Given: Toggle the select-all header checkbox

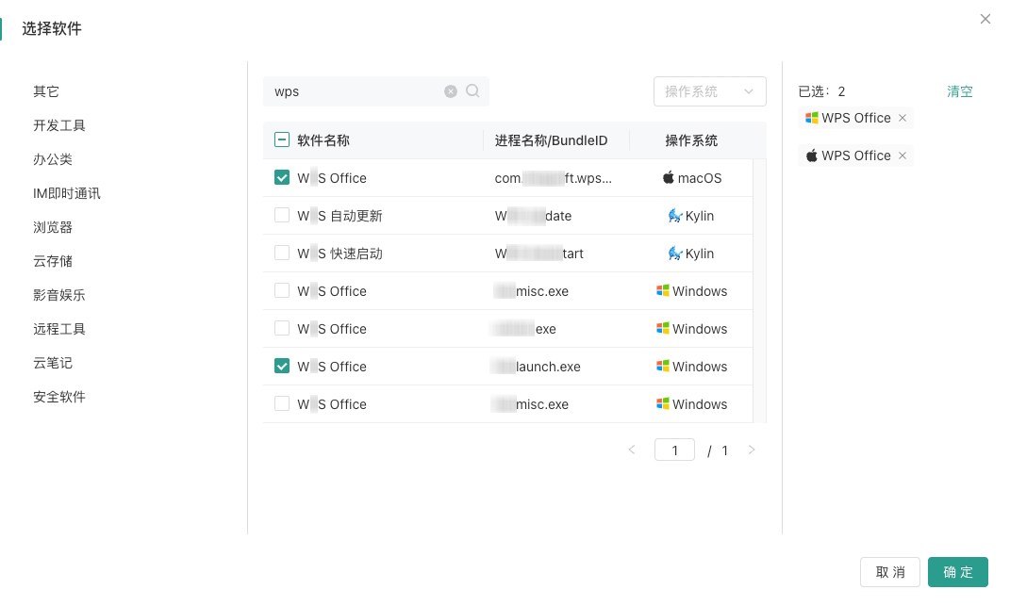Looking at the screenshot, I should click(282, 139).
